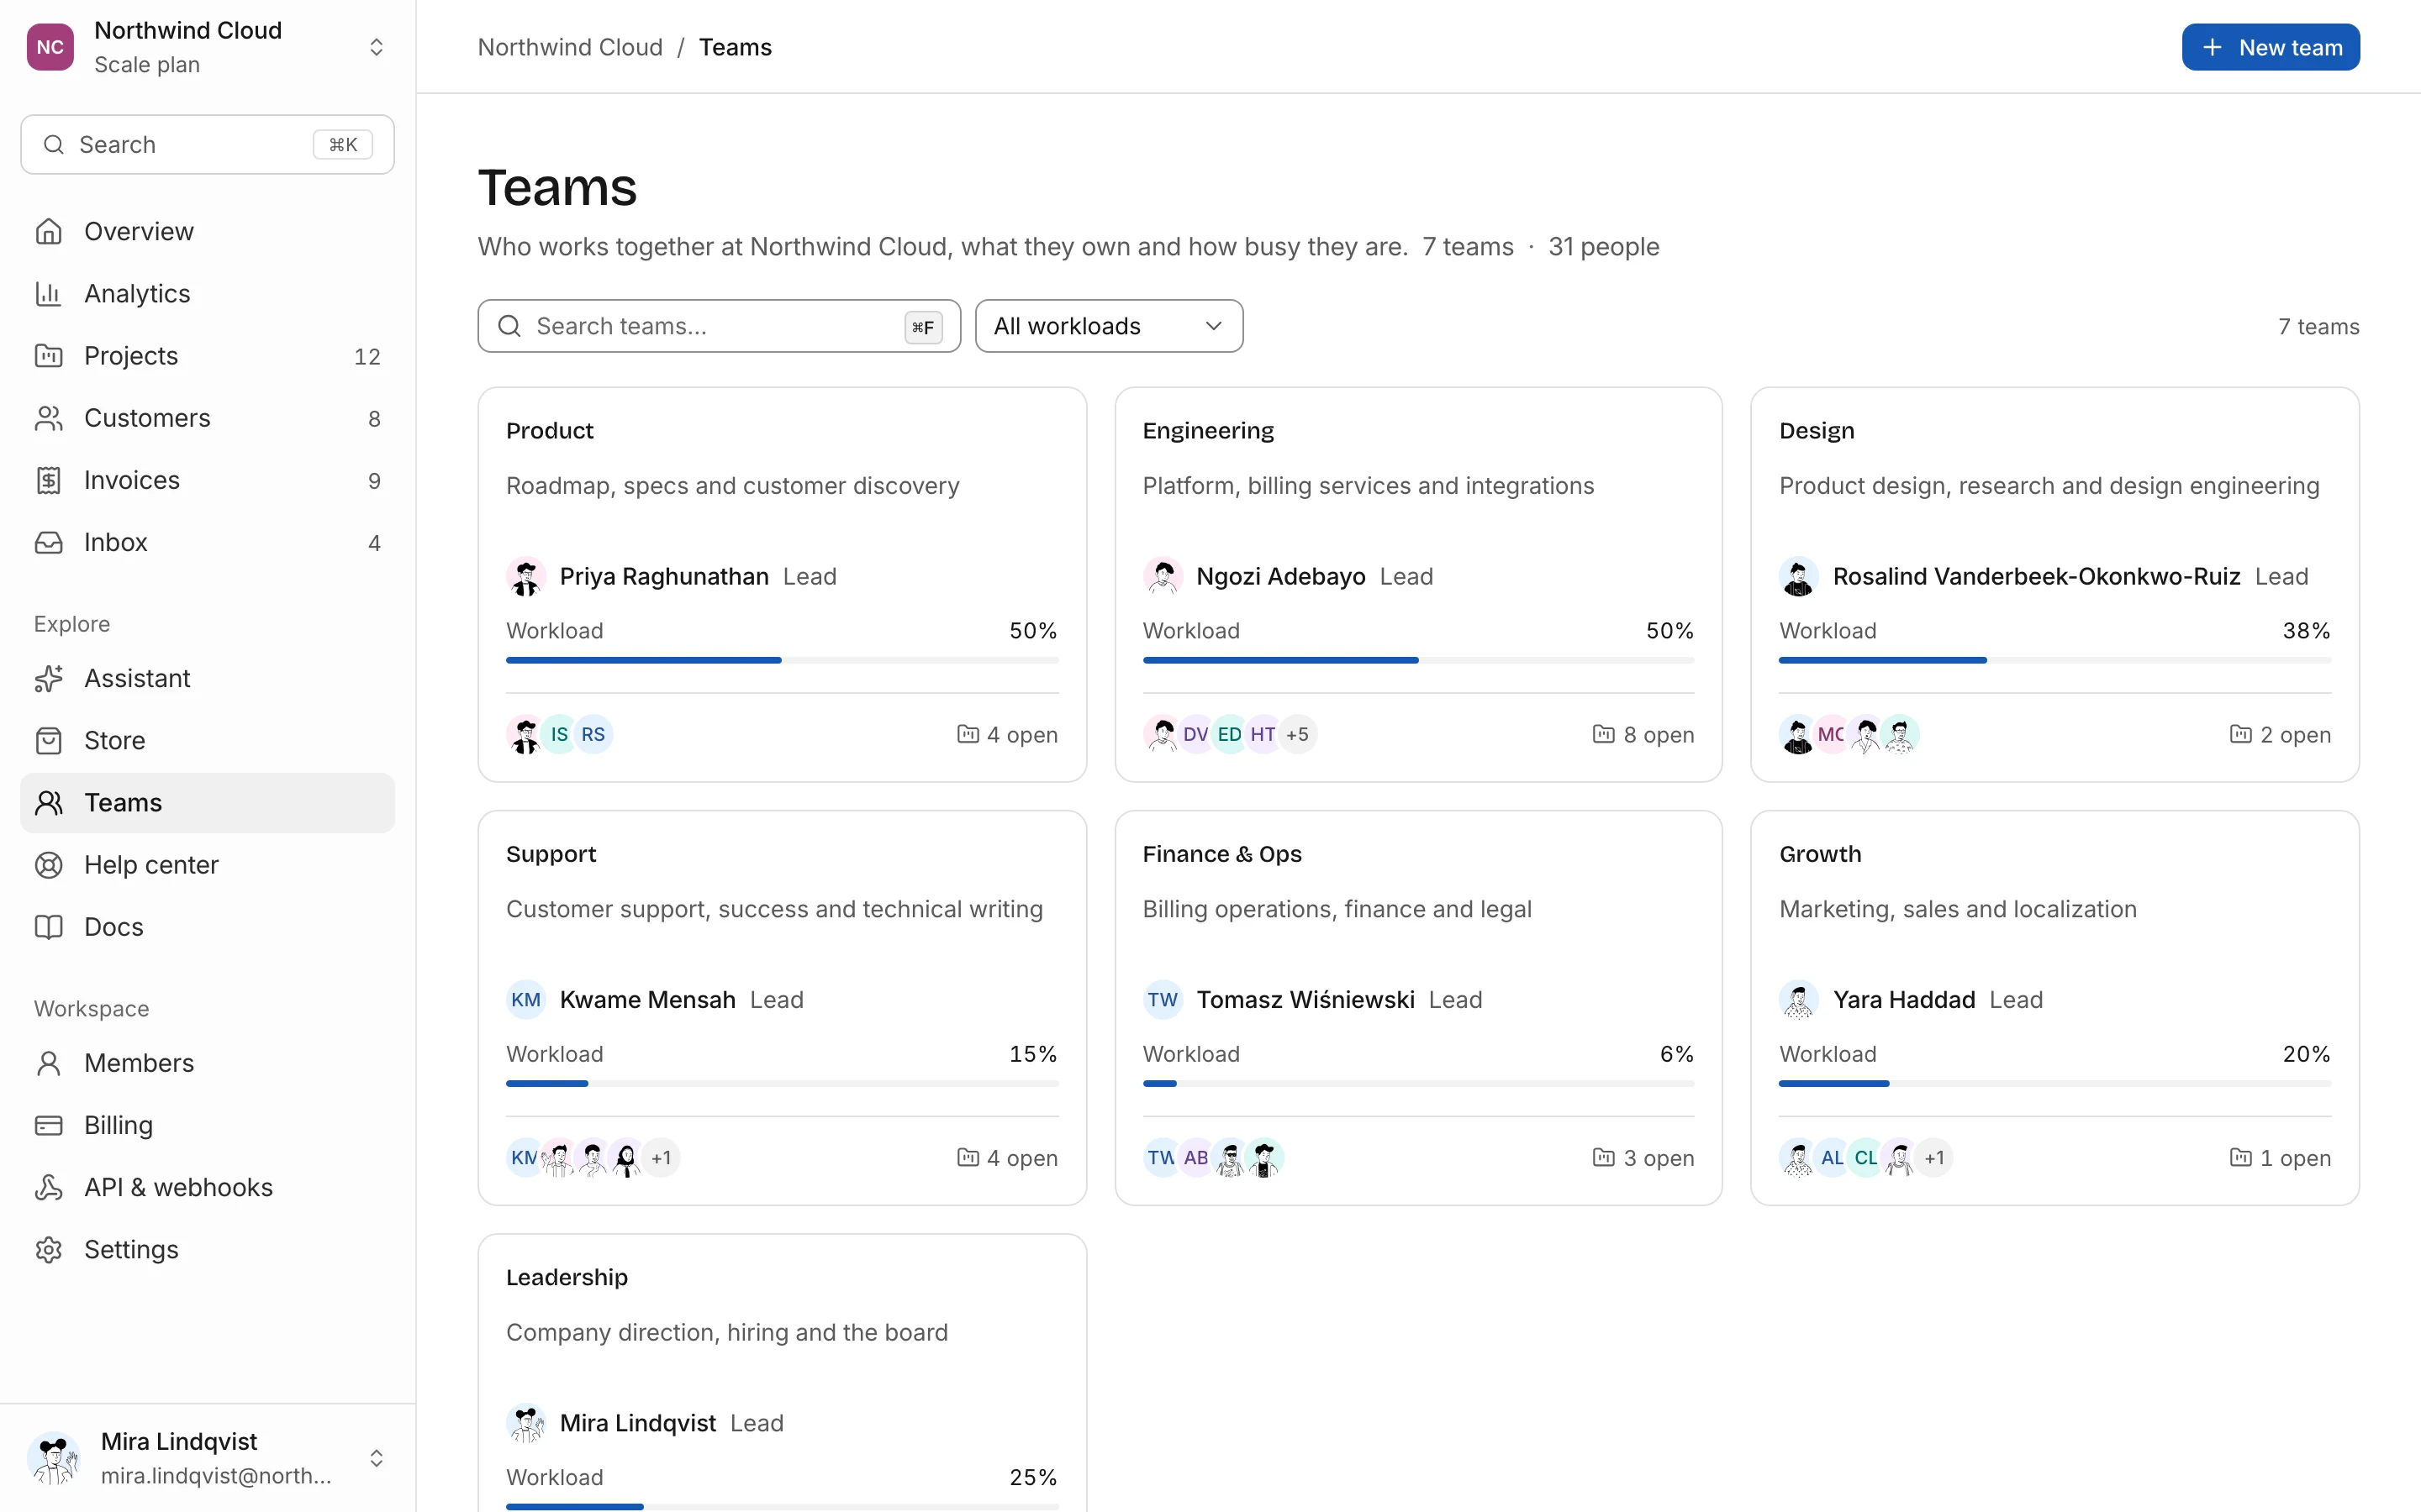Click the projects icon beside Finance 3 open
The image size is (2421, 1512).
[x=1603, y=1157]
